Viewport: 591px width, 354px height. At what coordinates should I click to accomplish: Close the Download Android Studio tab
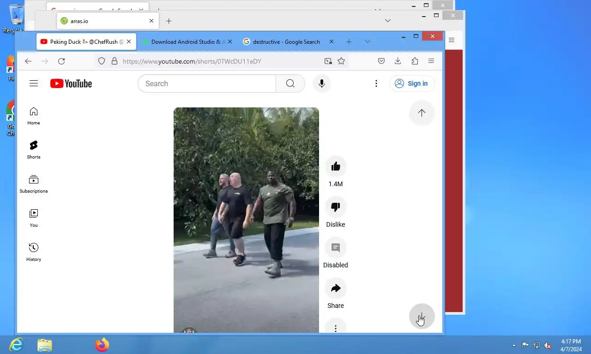[230, 41]
